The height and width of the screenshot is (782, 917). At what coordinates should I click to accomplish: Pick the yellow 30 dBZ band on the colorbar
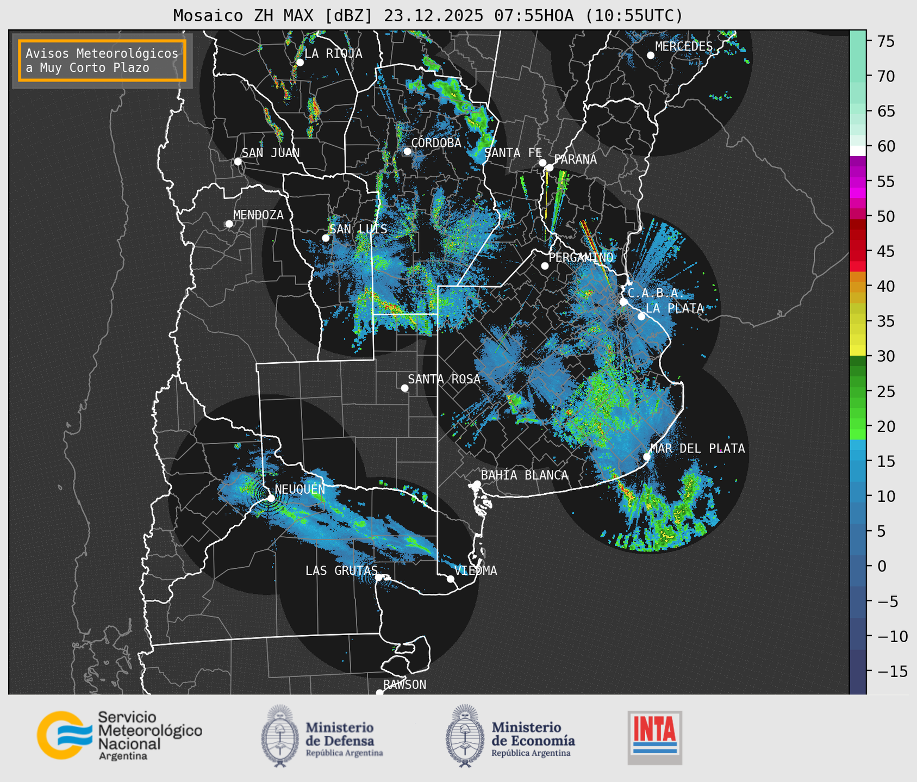click(x=858, y=350)
